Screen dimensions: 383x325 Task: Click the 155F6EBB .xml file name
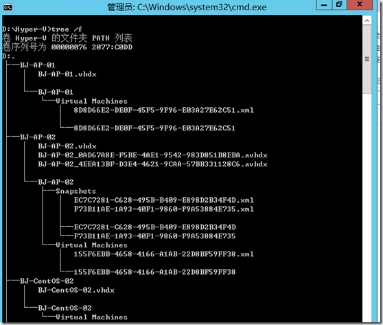(x=163, y=254)
